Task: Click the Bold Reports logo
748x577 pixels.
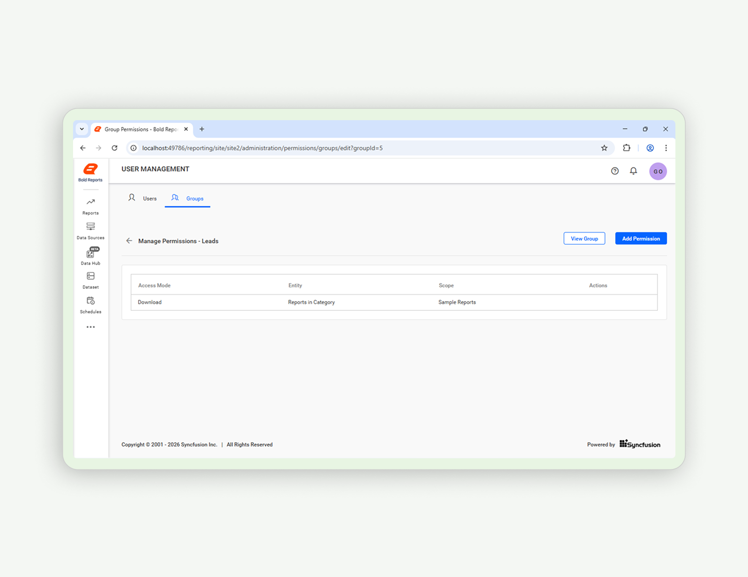Action: (90, 171)
